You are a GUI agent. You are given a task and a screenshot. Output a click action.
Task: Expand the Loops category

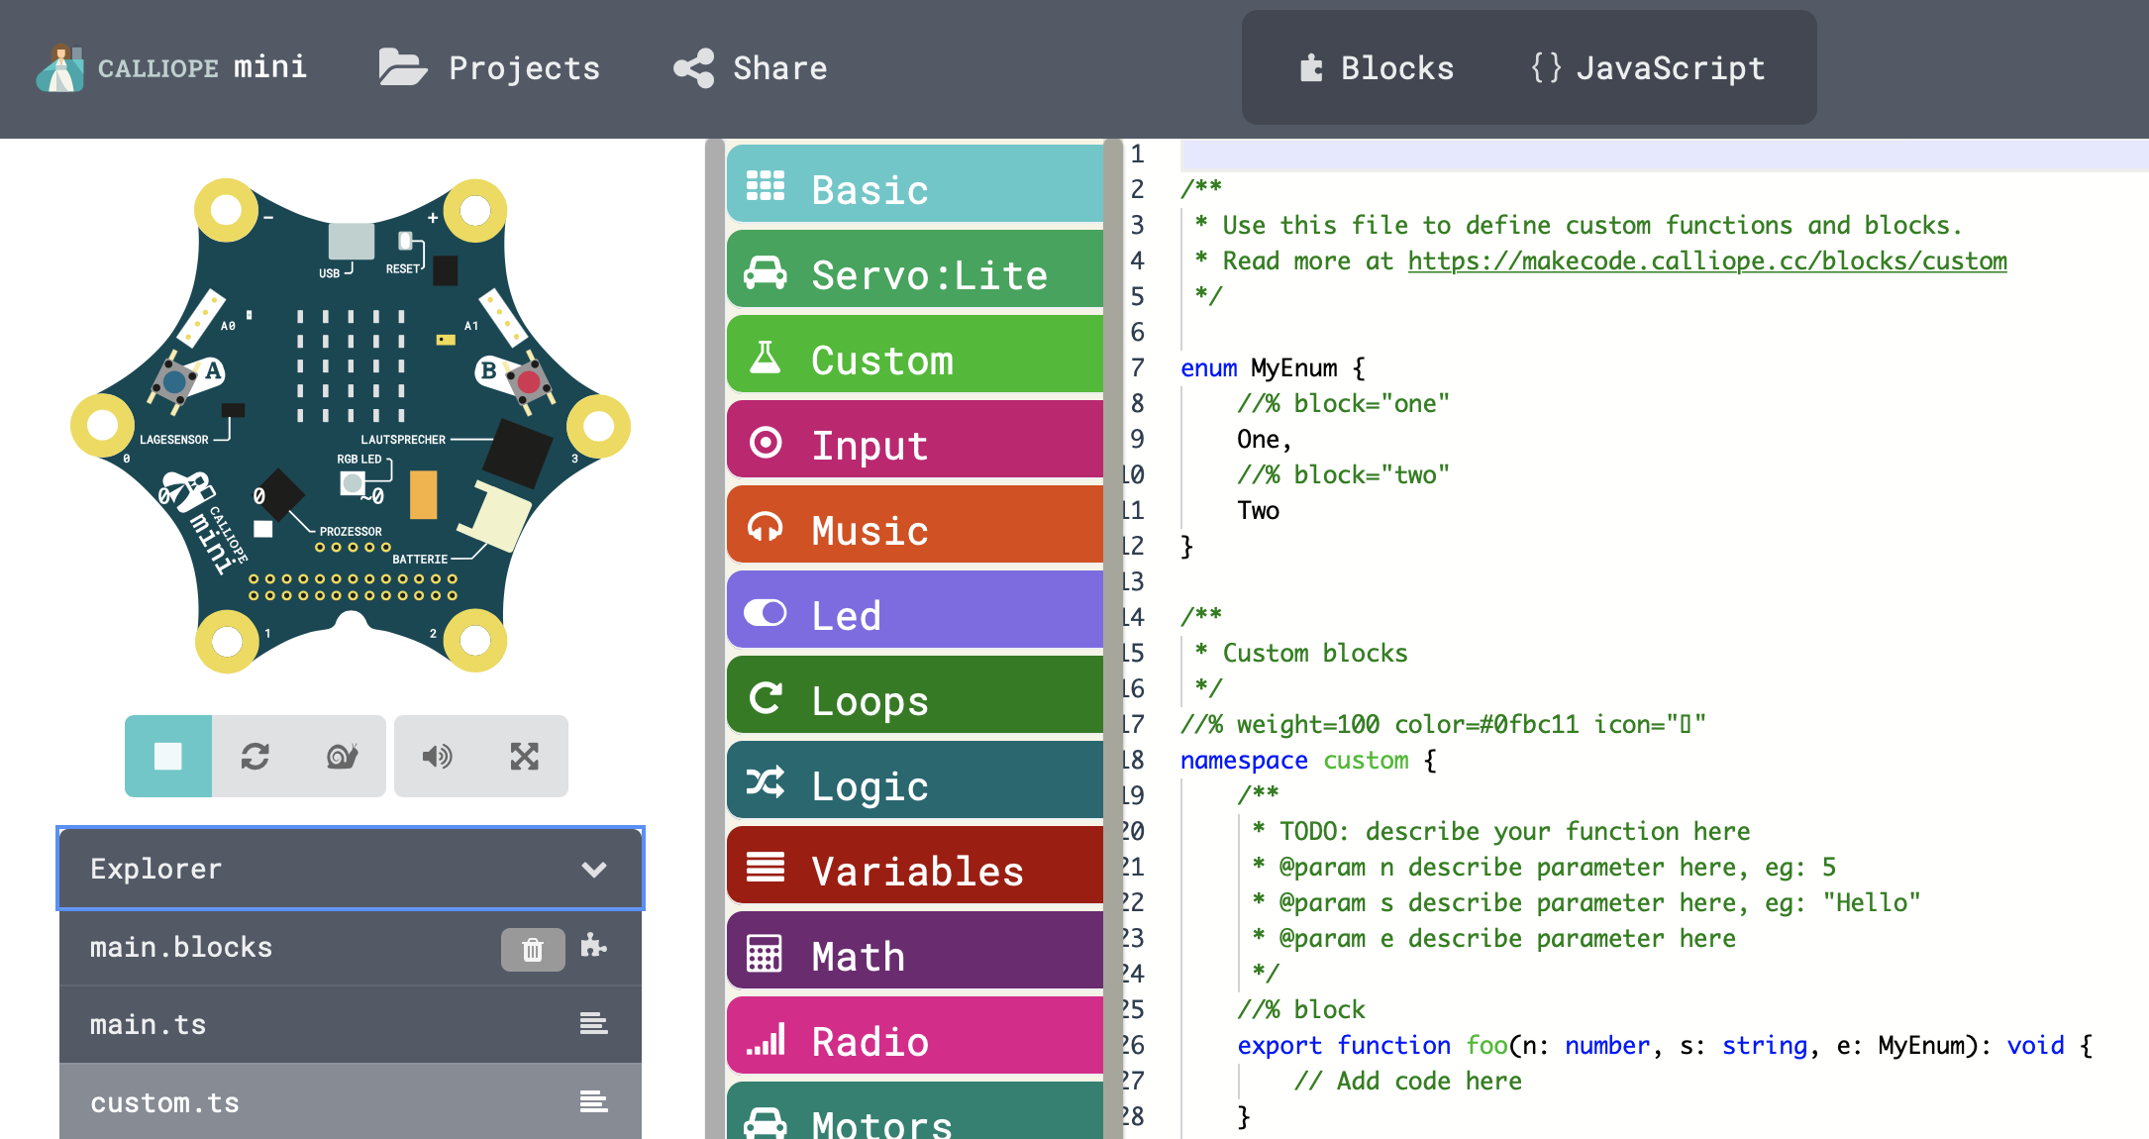coord(915,695)
